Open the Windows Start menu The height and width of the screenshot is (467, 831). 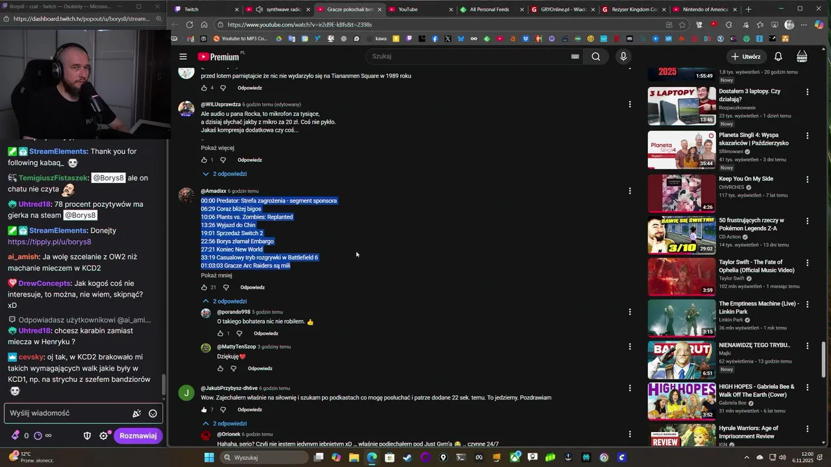(x=209, y=457)
